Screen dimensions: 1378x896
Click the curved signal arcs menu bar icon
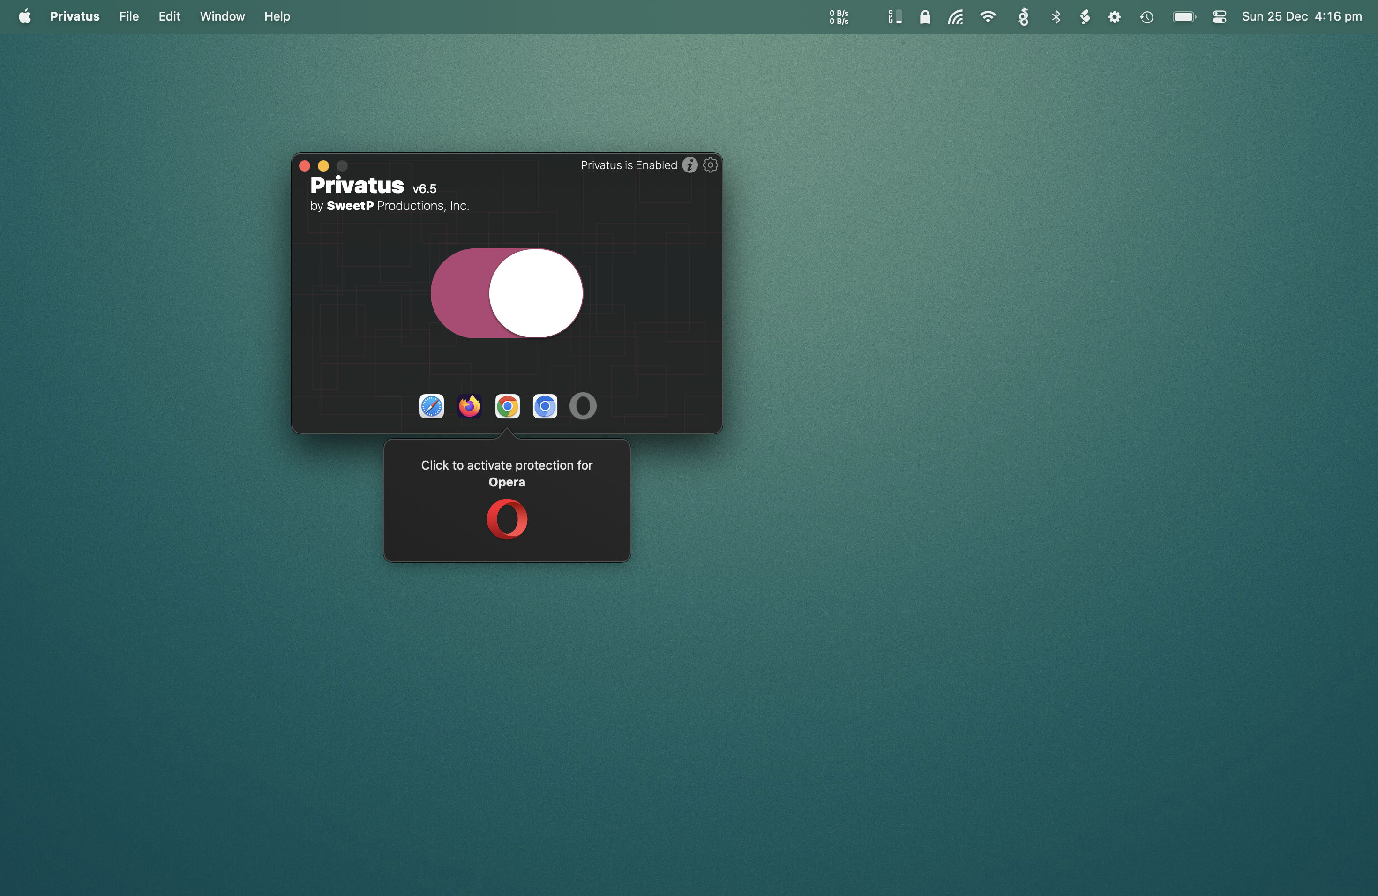tap(955, 17)
